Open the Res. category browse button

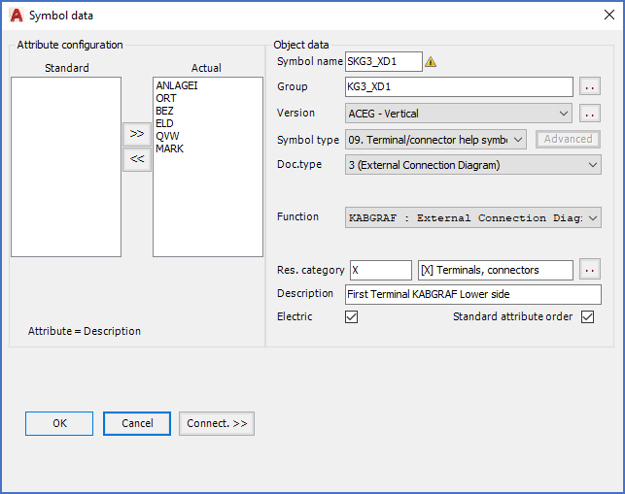590,270
